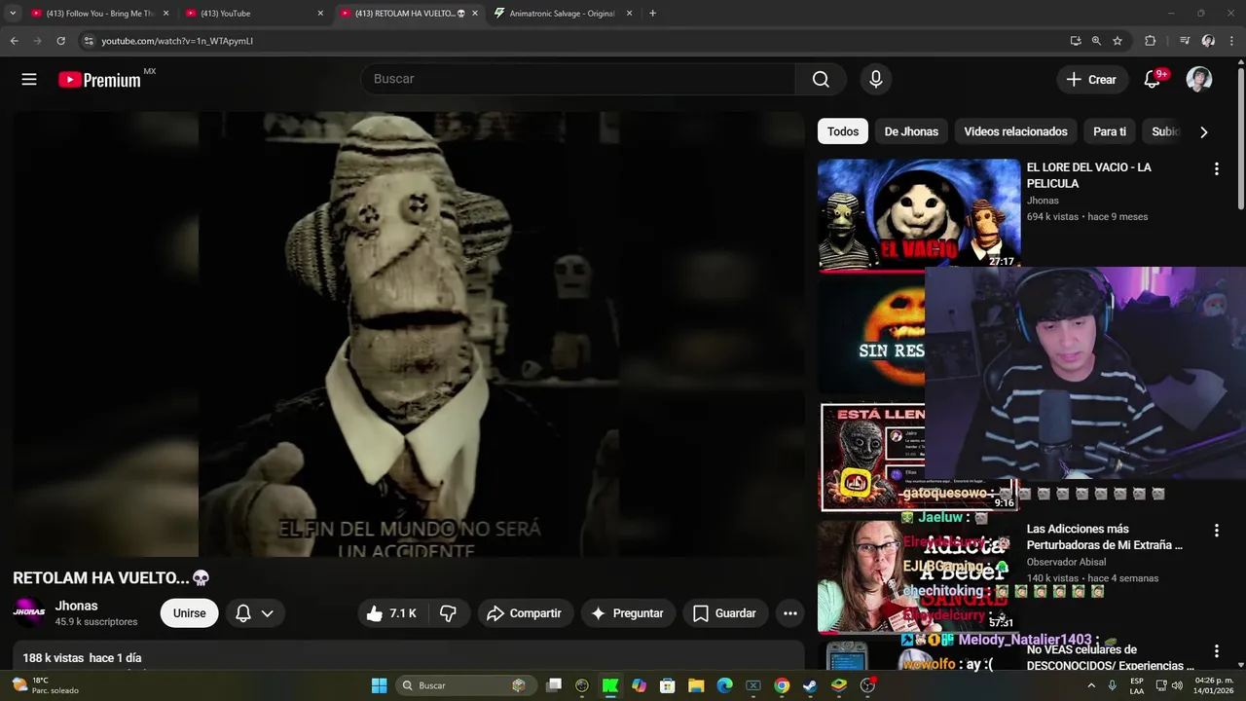Click the install app icon in address bar
Viewport: 1246px width, 701px height.
point(1075,41)
